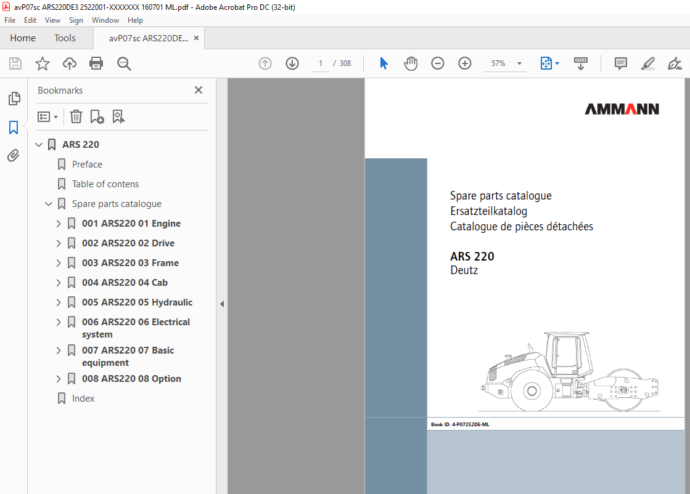The height and width of the screenshot is (494, 690).
Task: Open the scrolling mode keyboard icon
Action: pyautogui.click(x=581, y=63)
